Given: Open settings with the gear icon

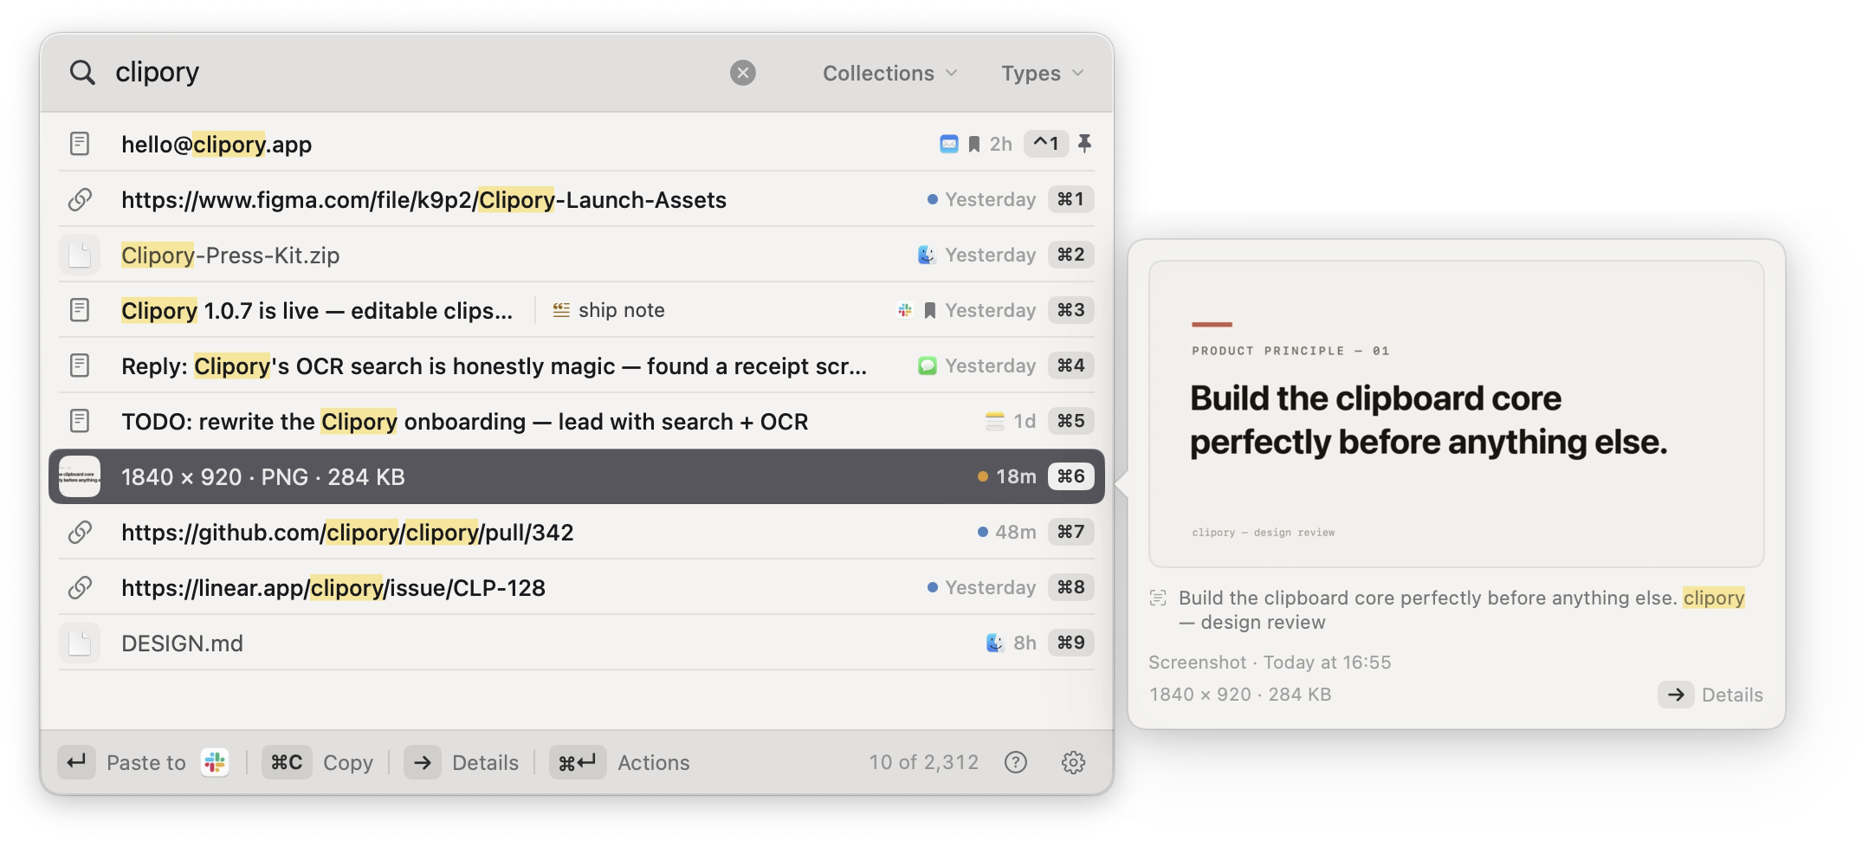Looking at the screenshot, I should click(x=1073, y=762).
